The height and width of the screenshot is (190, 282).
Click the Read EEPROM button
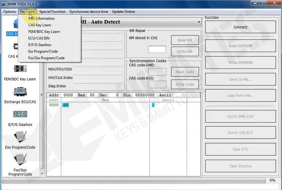click(241, 46)
